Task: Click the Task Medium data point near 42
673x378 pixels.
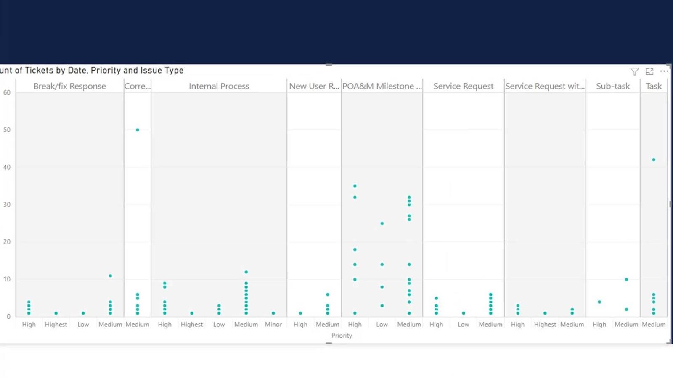Action: click(654, 160)
